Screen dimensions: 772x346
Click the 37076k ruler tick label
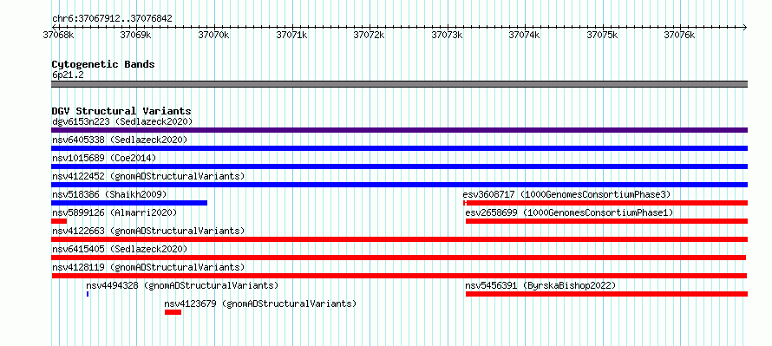(x=679, y=35)
